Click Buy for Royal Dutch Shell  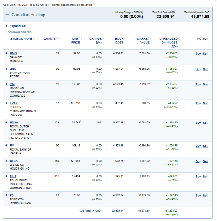pos(198,123)
